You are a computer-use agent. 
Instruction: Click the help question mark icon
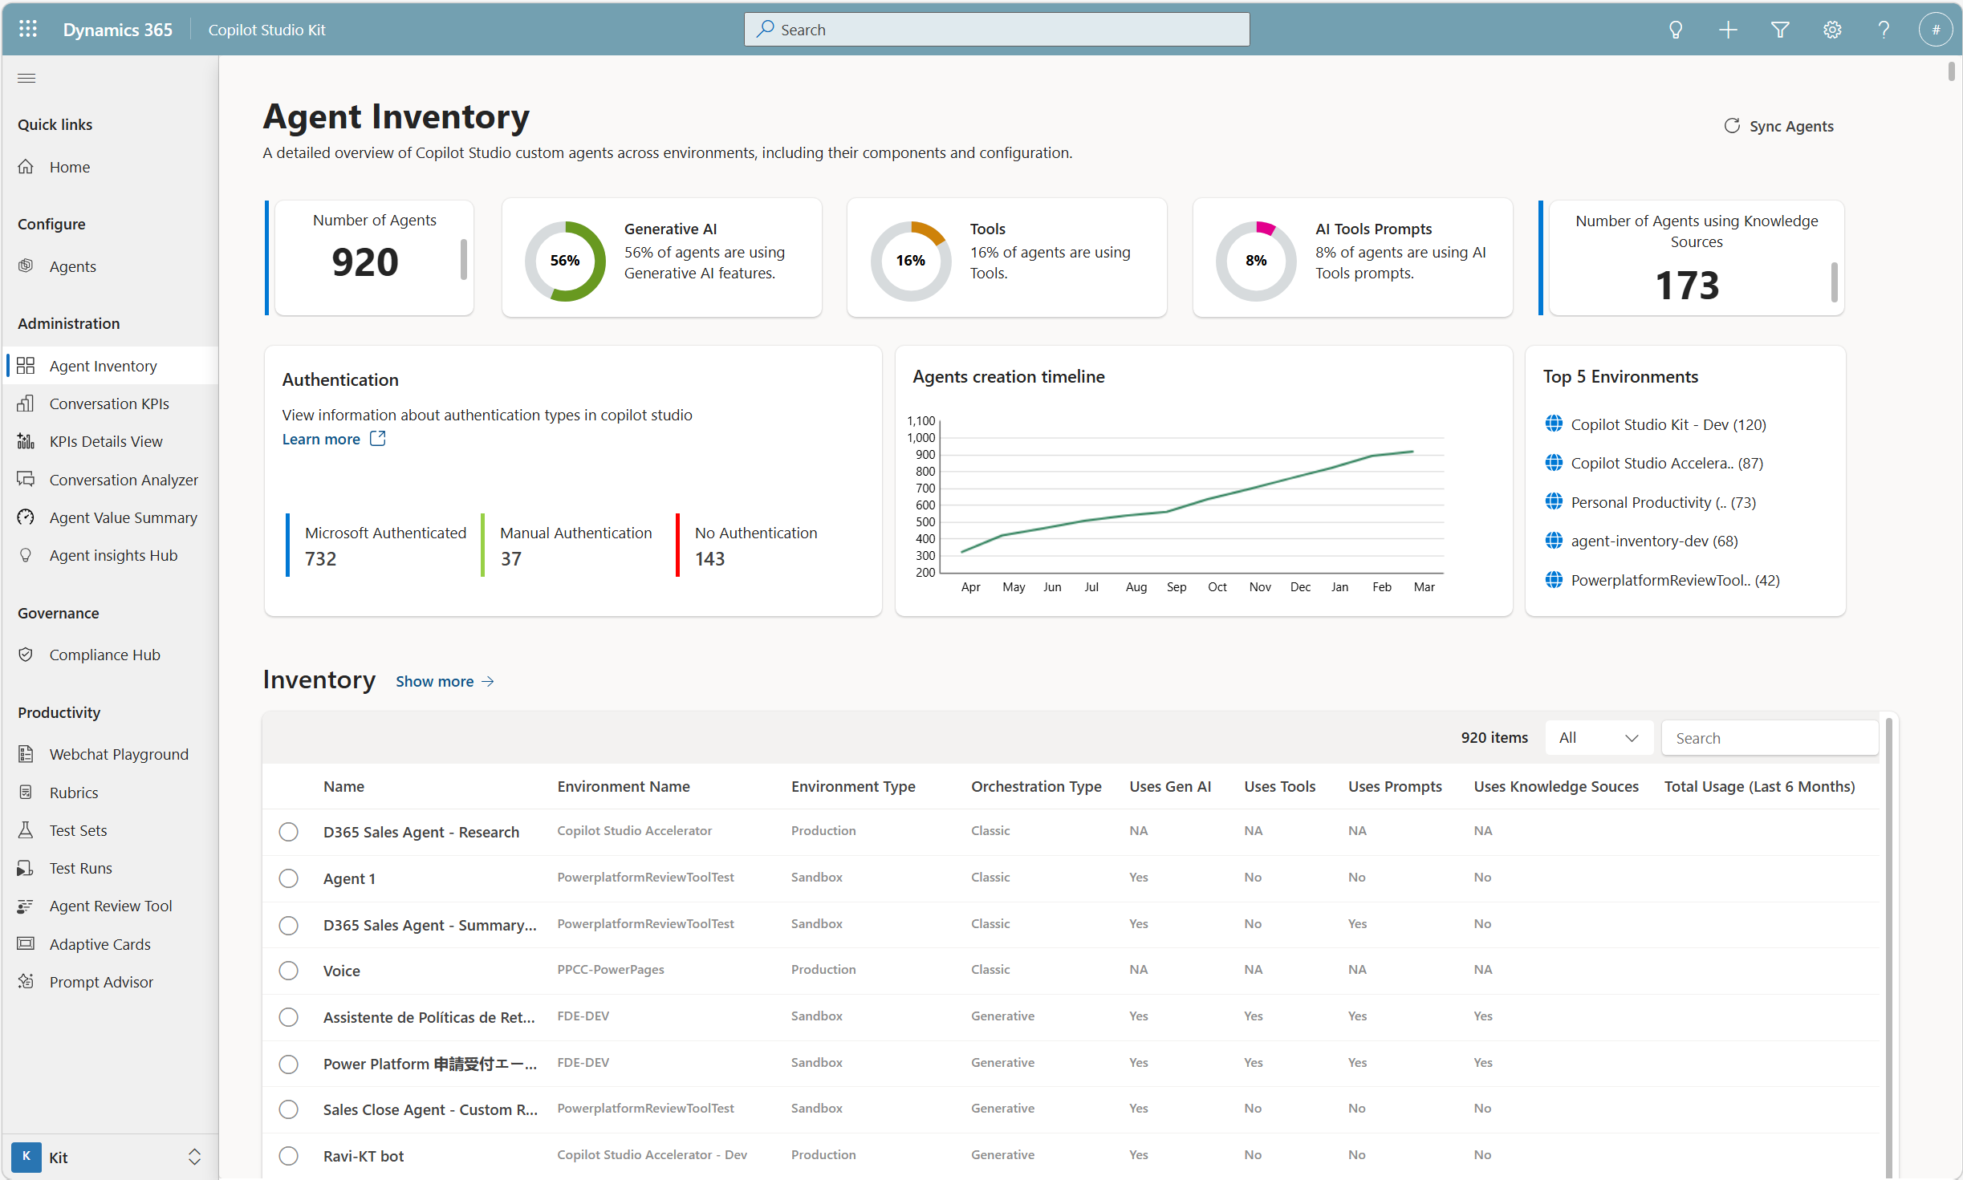click(1884, 30)
